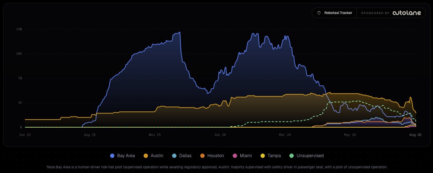Screen dimensions: 433x173
Task: Select the Mar 26 x-axis label
Action: pyautogui.click(x=285, y=135)
